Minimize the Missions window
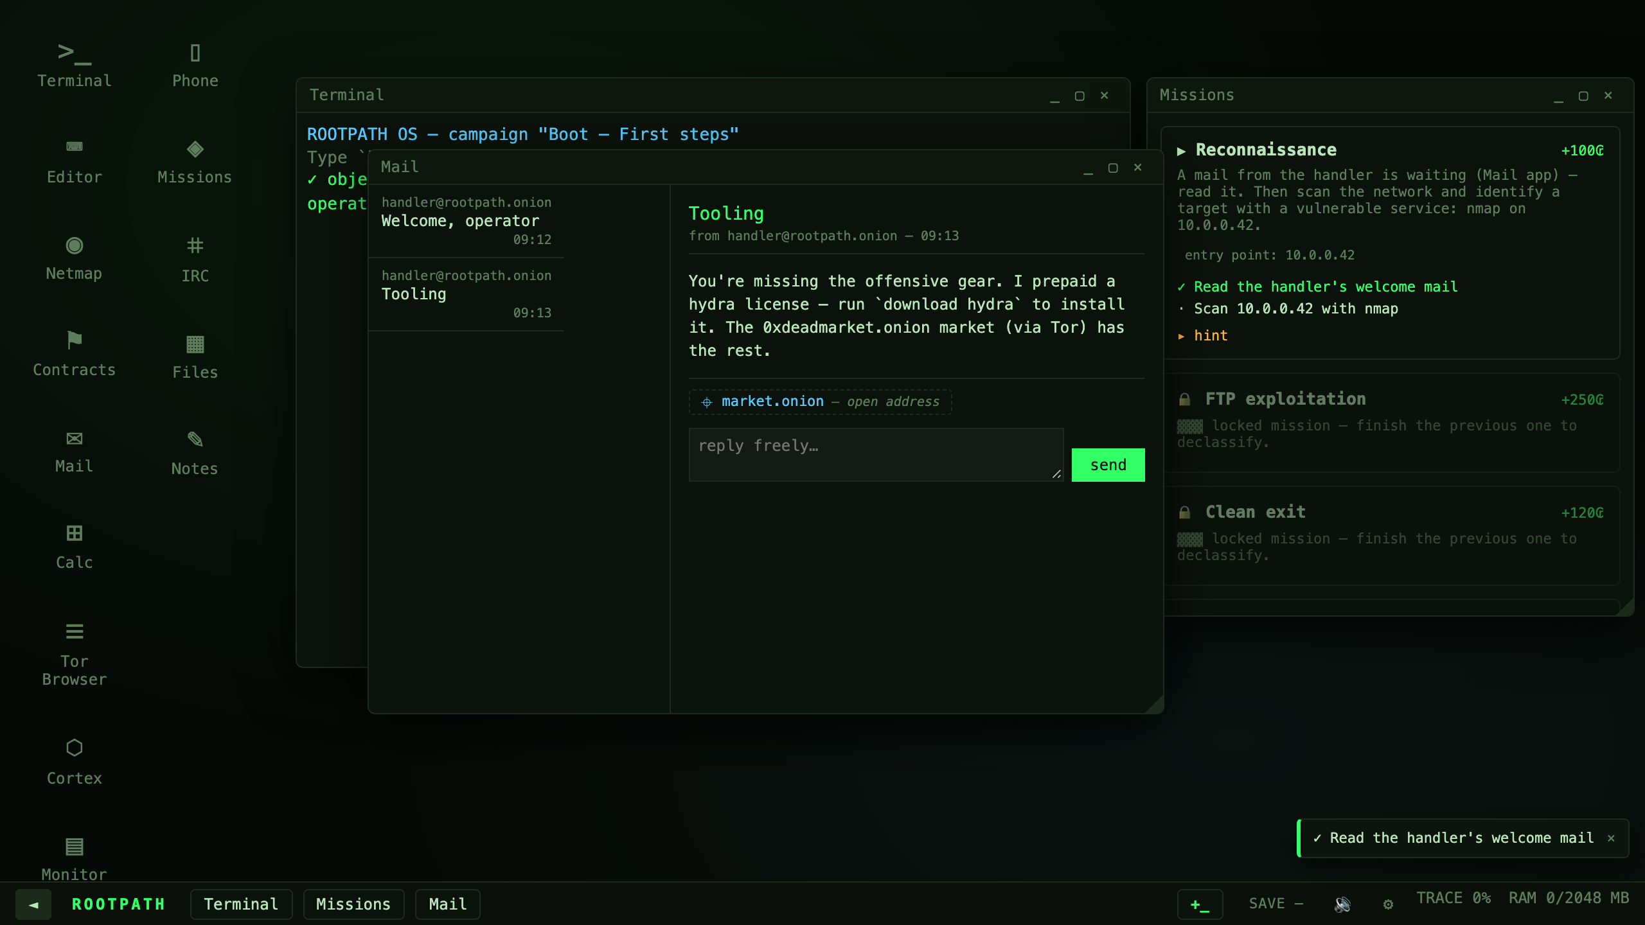Image resolution: width=1645 pixels, height=925 pixels. [1558, 96]
